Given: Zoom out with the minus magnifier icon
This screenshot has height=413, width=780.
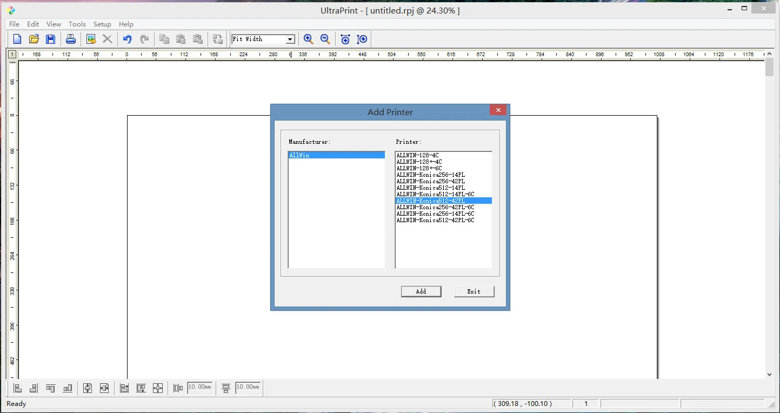Looking at the screenshot, I should tap(325, 39).
